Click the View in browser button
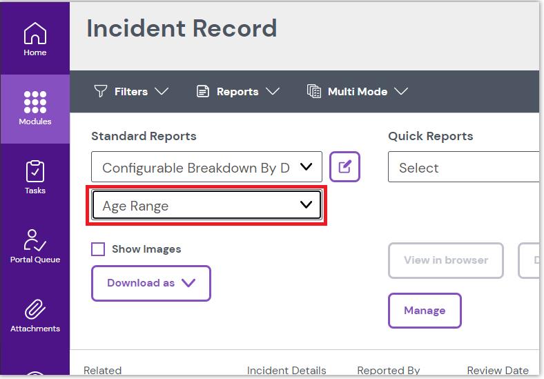Screen dimensions: 544x379 coord(445,260)
